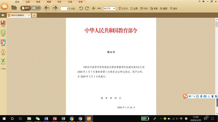The image size is (218, 122).
Task: Go to the previous page arrow
Action: (47, 8)
